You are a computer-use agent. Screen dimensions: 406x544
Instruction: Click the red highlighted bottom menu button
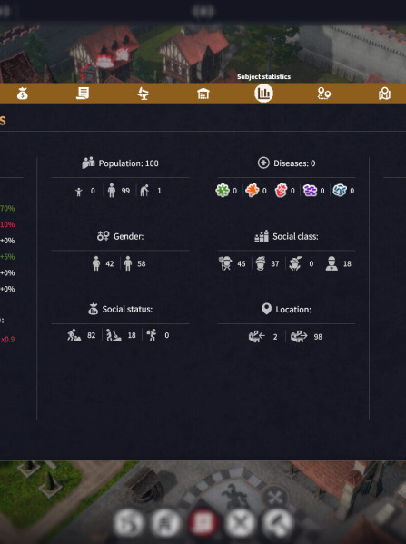[x=203, y=522]
